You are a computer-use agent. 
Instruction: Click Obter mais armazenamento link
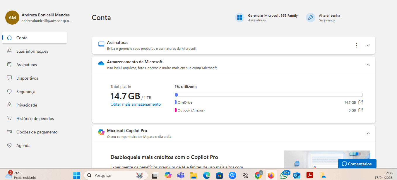coord(136,104)
